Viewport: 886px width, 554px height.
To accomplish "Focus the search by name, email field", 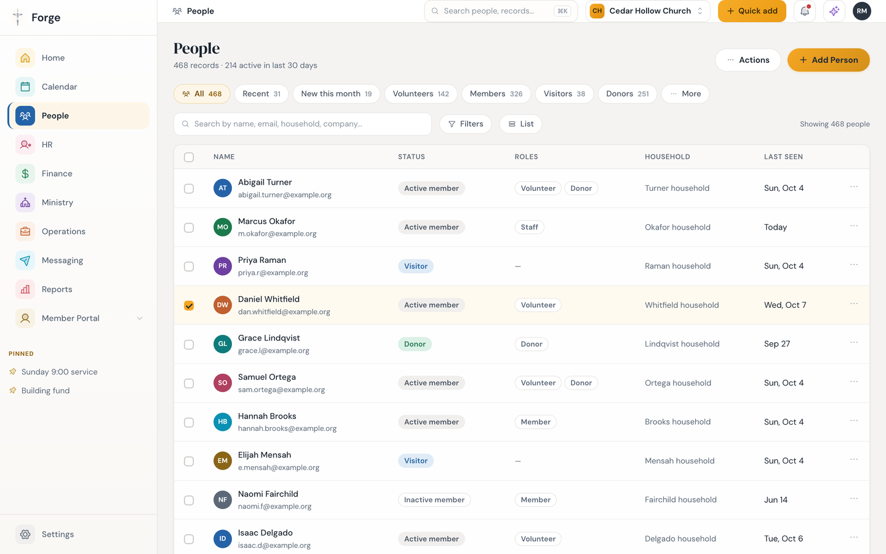I will click(303, 124).
